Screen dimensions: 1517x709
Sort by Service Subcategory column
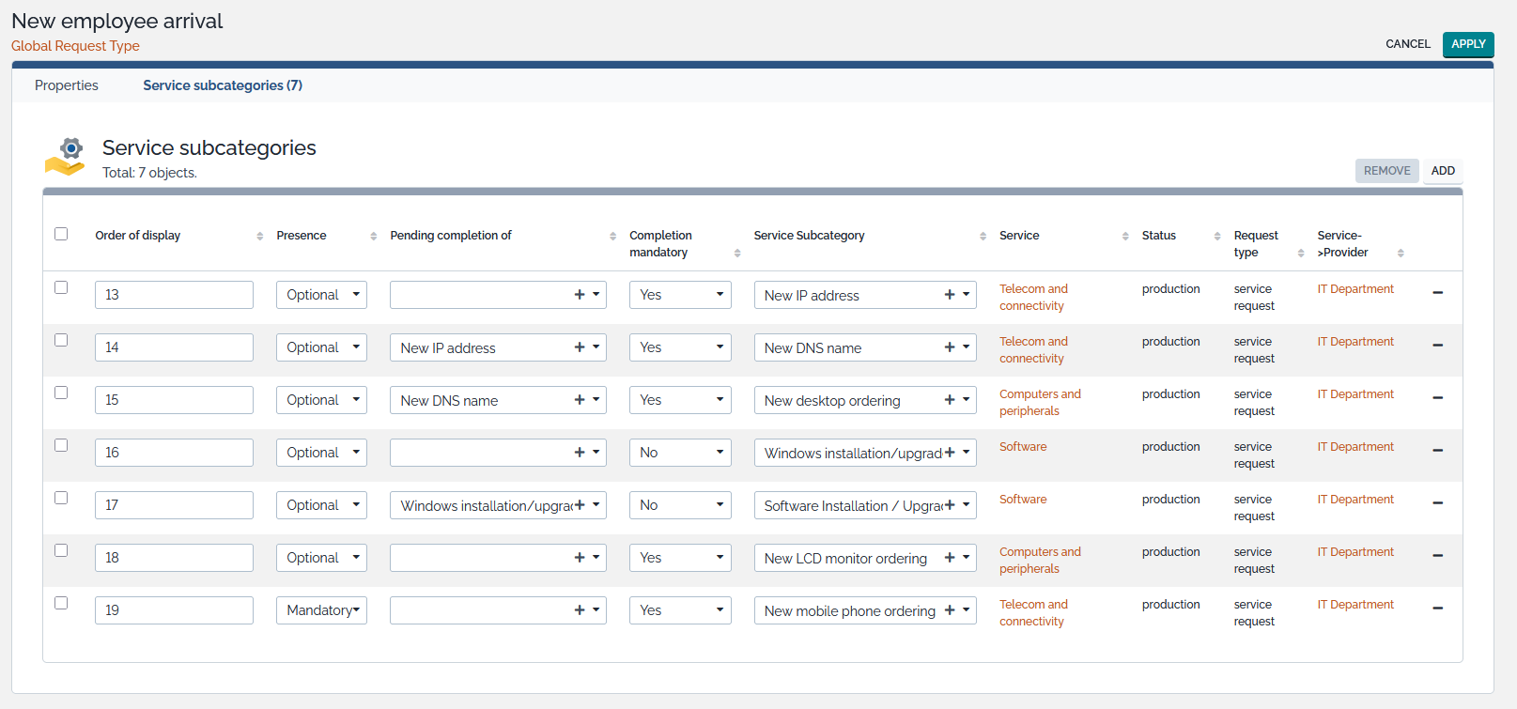[x=983, y=237]
